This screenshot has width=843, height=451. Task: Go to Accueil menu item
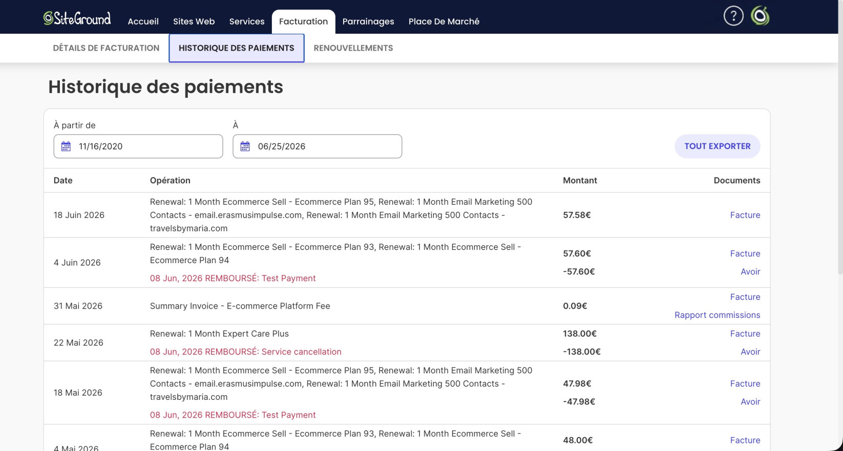click(x=143, y=22)
